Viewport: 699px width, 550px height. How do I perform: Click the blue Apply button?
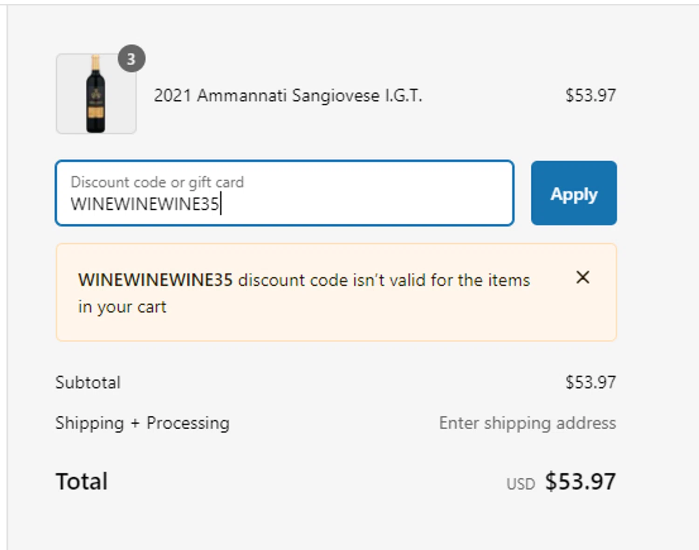[x=573, y=193]
